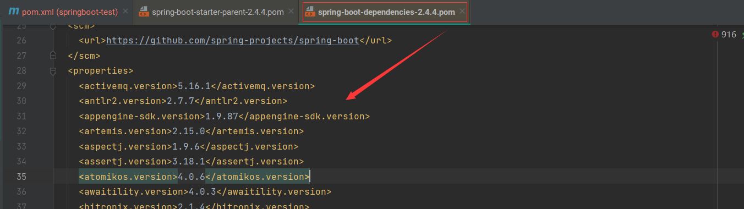Click the Maven 'm' icon on pom.xml tab
This screenshot has width=744, height=209.
pyautogui.click(x=13, y=12)
